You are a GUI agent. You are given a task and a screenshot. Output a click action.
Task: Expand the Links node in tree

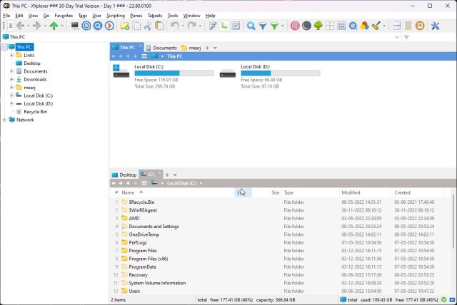coord(11,55)
